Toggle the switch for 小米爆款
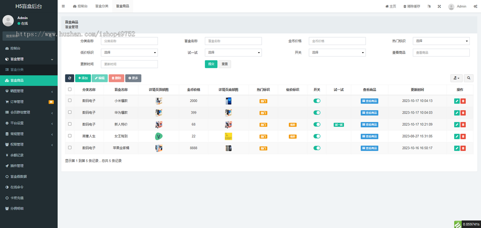Image resolution: width=481 pixels, height=228 pixels. pyautogui.click(x=317, y=101)
